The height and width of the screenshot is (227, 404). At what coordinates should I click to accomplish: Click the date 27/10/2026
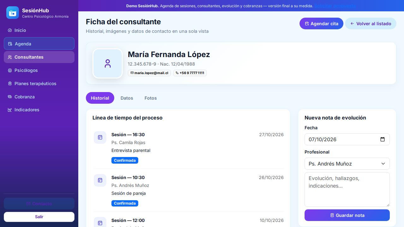(271, 135)
